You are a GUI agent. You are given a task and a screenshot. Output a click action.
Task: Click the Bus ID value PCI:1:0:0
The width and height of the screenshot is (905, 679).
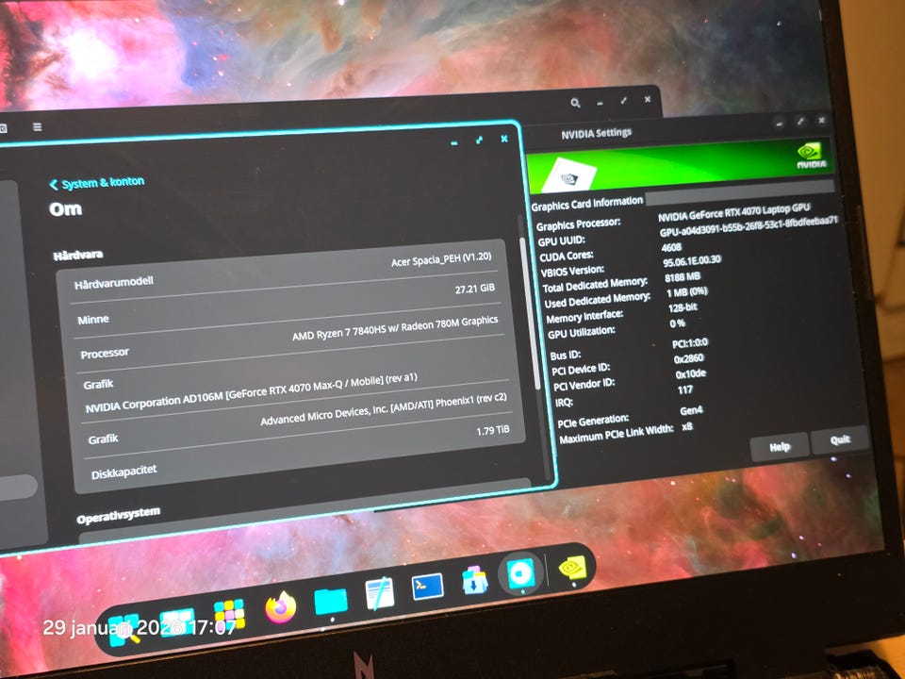(690, 343)
